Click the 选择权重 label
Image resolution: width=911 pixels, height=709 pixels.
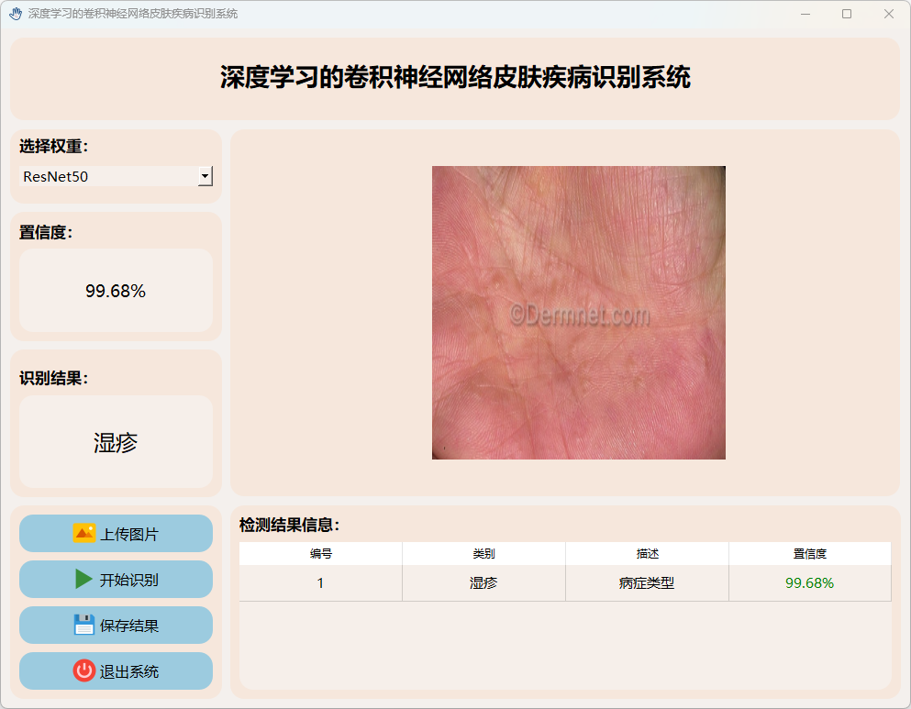click(53, 147)
